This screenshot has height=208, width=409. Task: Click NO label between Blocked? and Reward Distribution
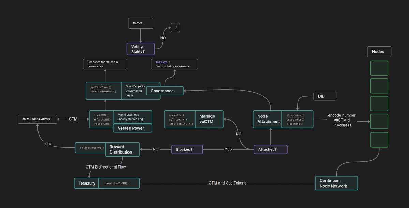[155, 149]
